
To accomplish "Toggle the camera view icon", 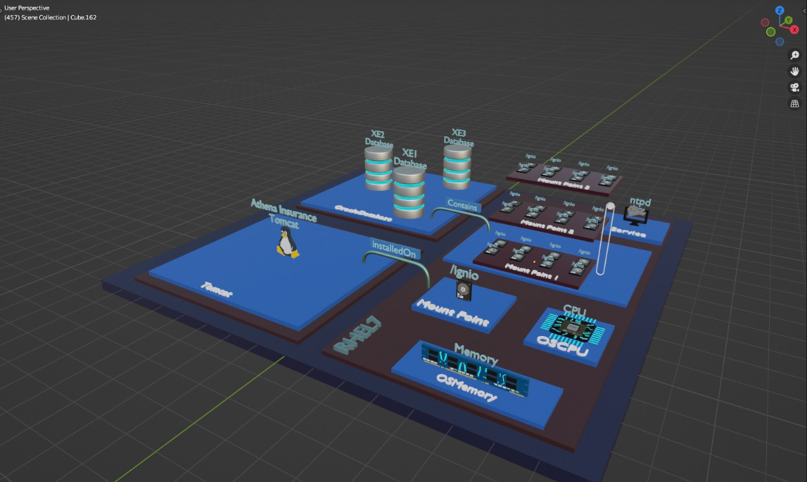I will coord(795,87).
